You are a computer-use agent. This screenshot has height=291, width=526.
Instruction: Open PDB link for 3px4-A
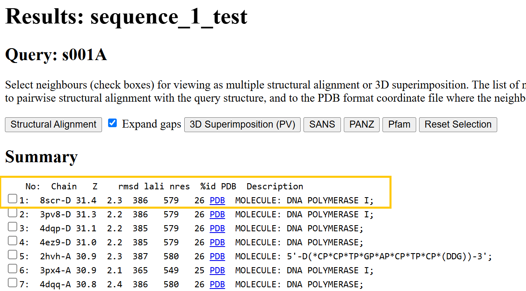pyautogui.click(x=217, y=270)
